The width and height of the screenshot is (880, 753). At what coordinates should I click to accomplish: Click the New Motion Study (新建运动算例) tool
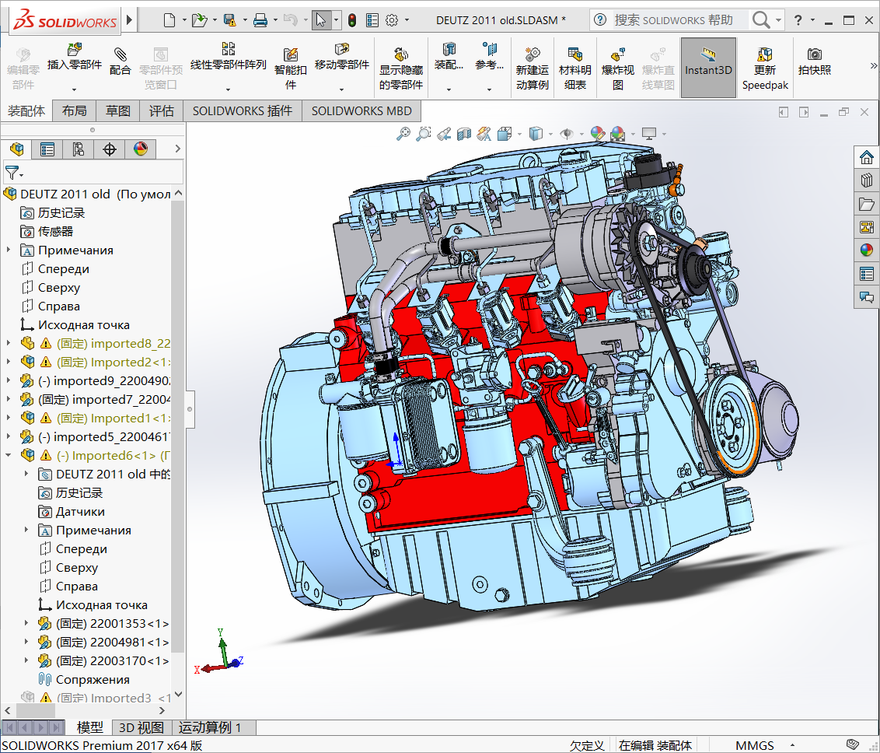(x=532, y=68)
